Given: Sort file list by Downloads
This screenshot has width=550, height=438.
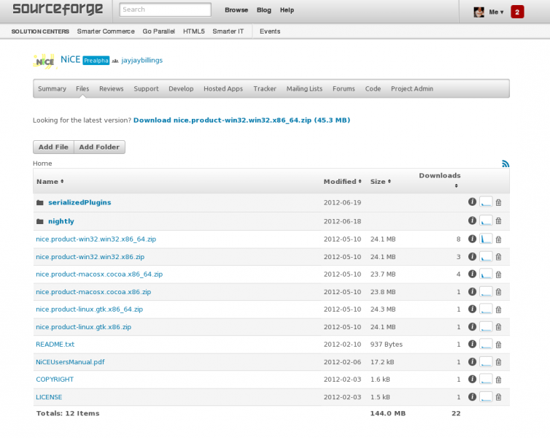Looking at the screenshot, I should point(440,180).
